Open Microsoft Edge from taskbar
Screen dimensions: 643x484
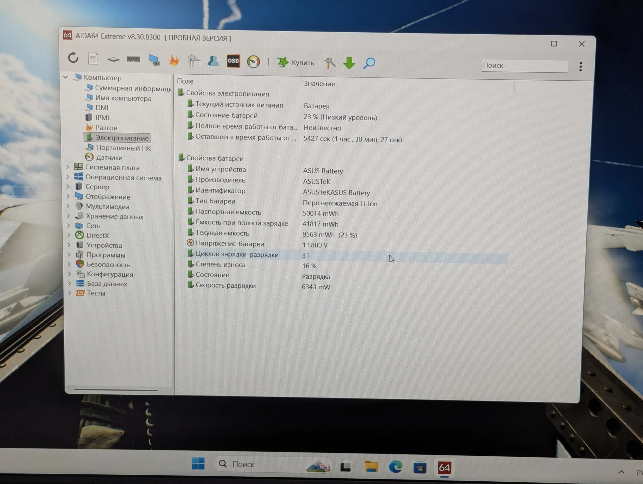tap(395, 467)
